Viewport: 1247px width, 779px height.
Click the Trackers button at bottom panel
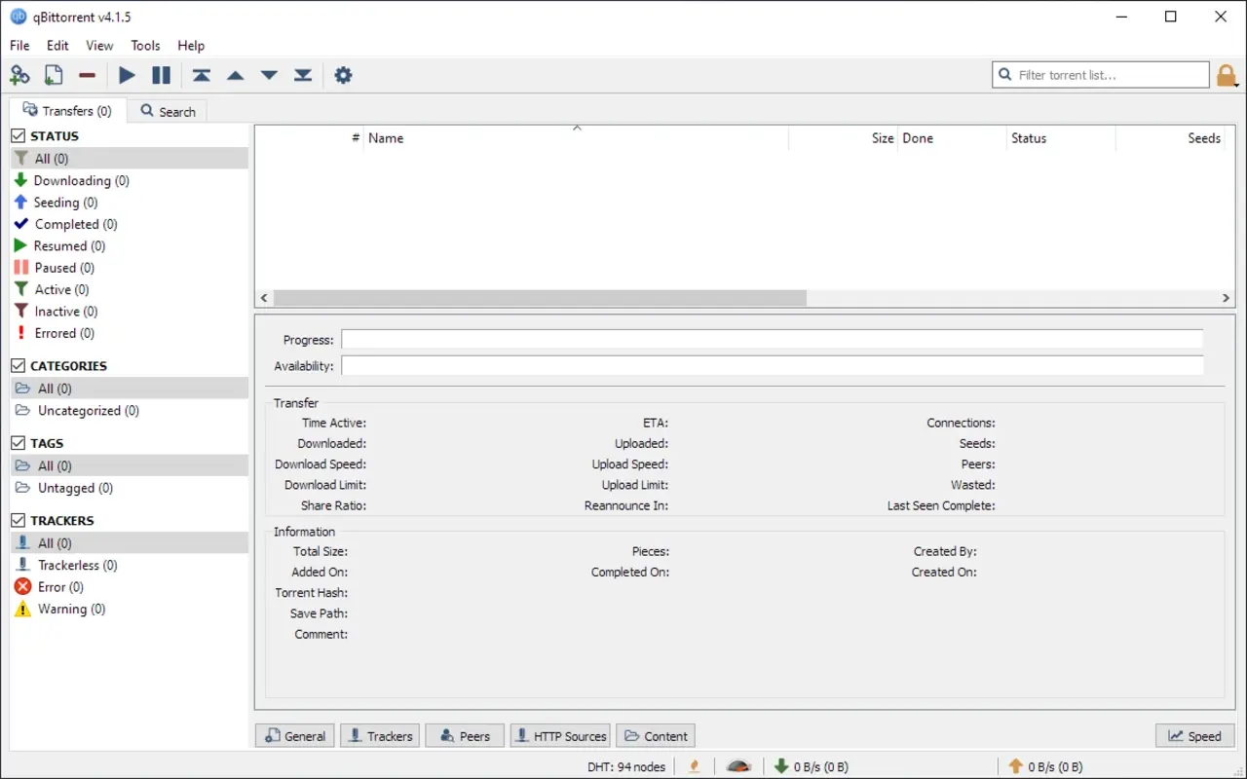(379, 735)
